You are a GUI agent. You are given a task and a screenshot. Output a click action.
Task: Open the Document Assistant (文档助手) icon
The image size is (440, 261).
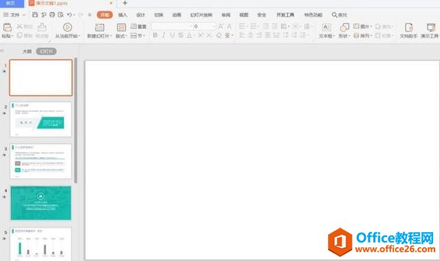point(408,27)
